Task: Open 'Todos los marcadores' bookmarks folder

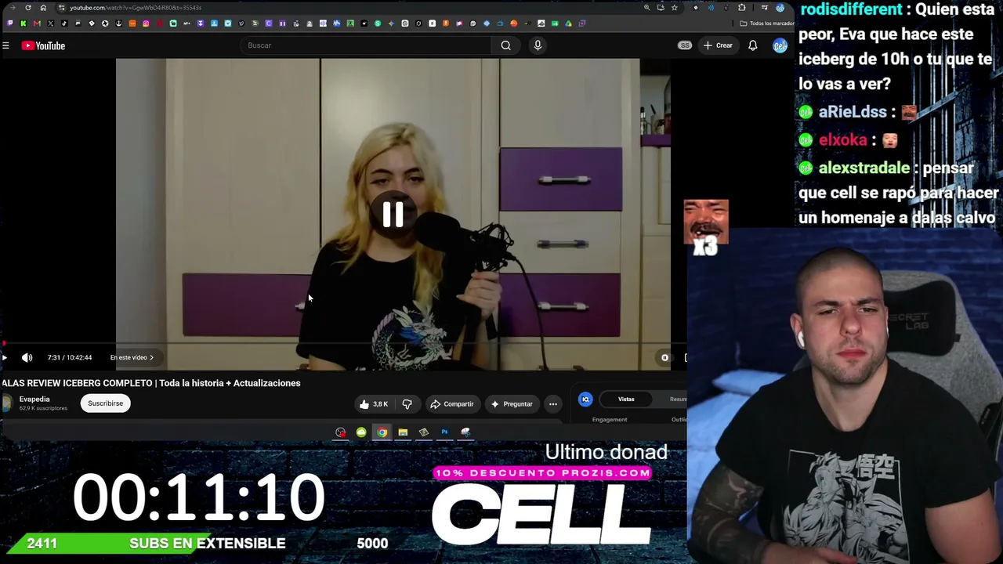Action: 766,23
